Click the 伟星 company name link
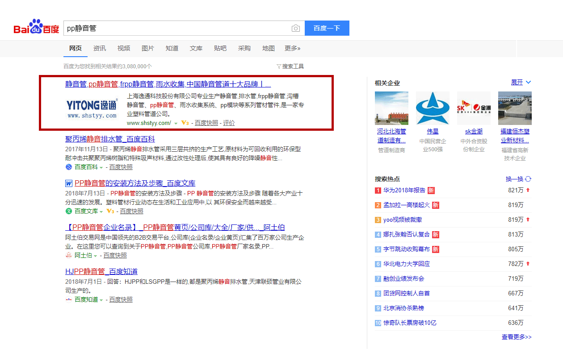 tap(433, 132)
